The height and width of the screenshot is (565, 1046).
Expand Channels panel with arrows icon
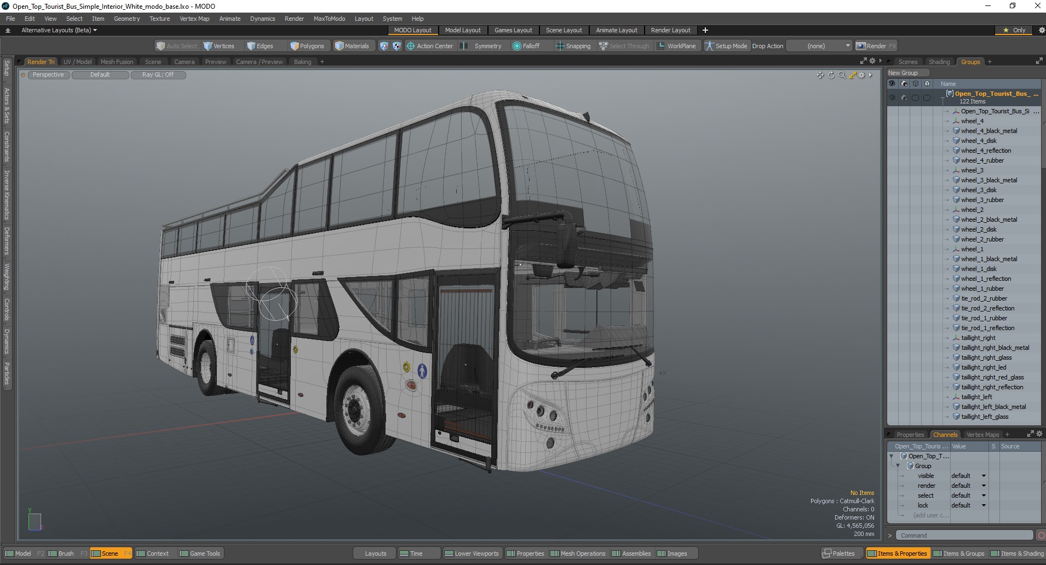point(1030,434)
